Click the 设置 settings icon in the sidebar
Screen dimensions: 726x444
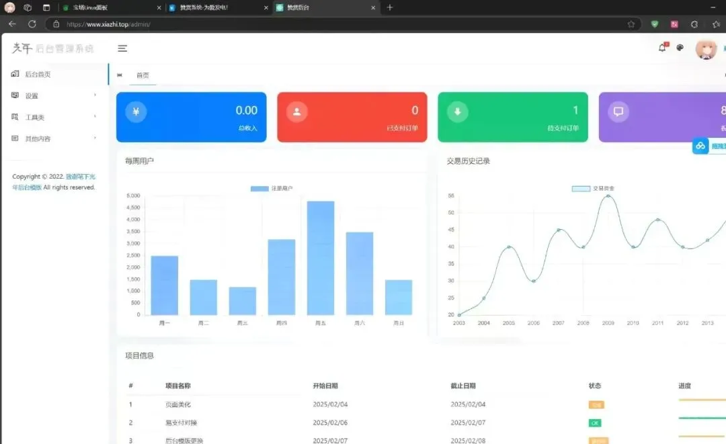click(x=15, y=95)
